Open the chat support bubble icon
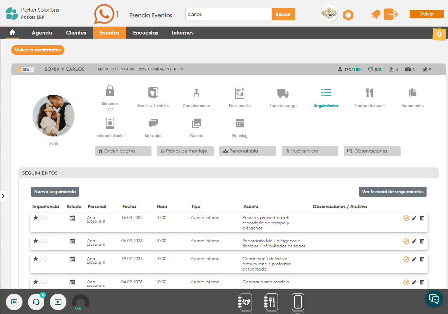This screenshot has width=448, height=314. (x=434, y=298)
